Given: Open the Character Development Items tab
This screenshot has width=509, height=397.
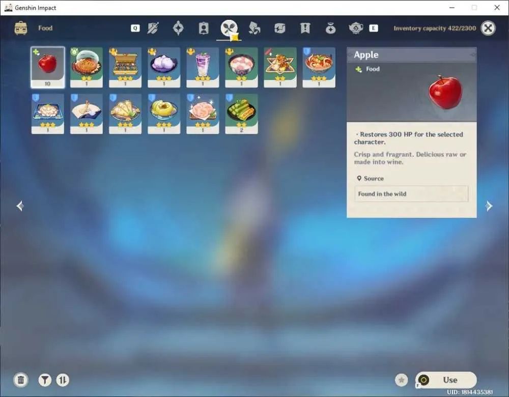Looking at the screenshot, I should click(204, 28).
